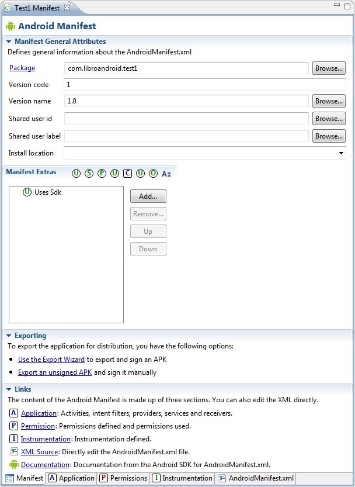Select the Test1 Manifest editor tab
355x487 pixels.
(x=37, y=8)
